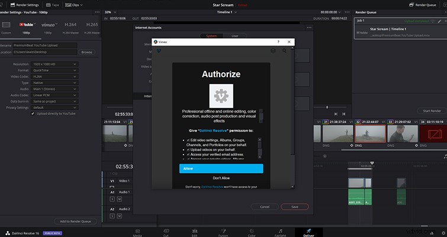This screenshot has height=237, width=447.
Task: Choose the Custom render preset icon
Action: [6, 25]
